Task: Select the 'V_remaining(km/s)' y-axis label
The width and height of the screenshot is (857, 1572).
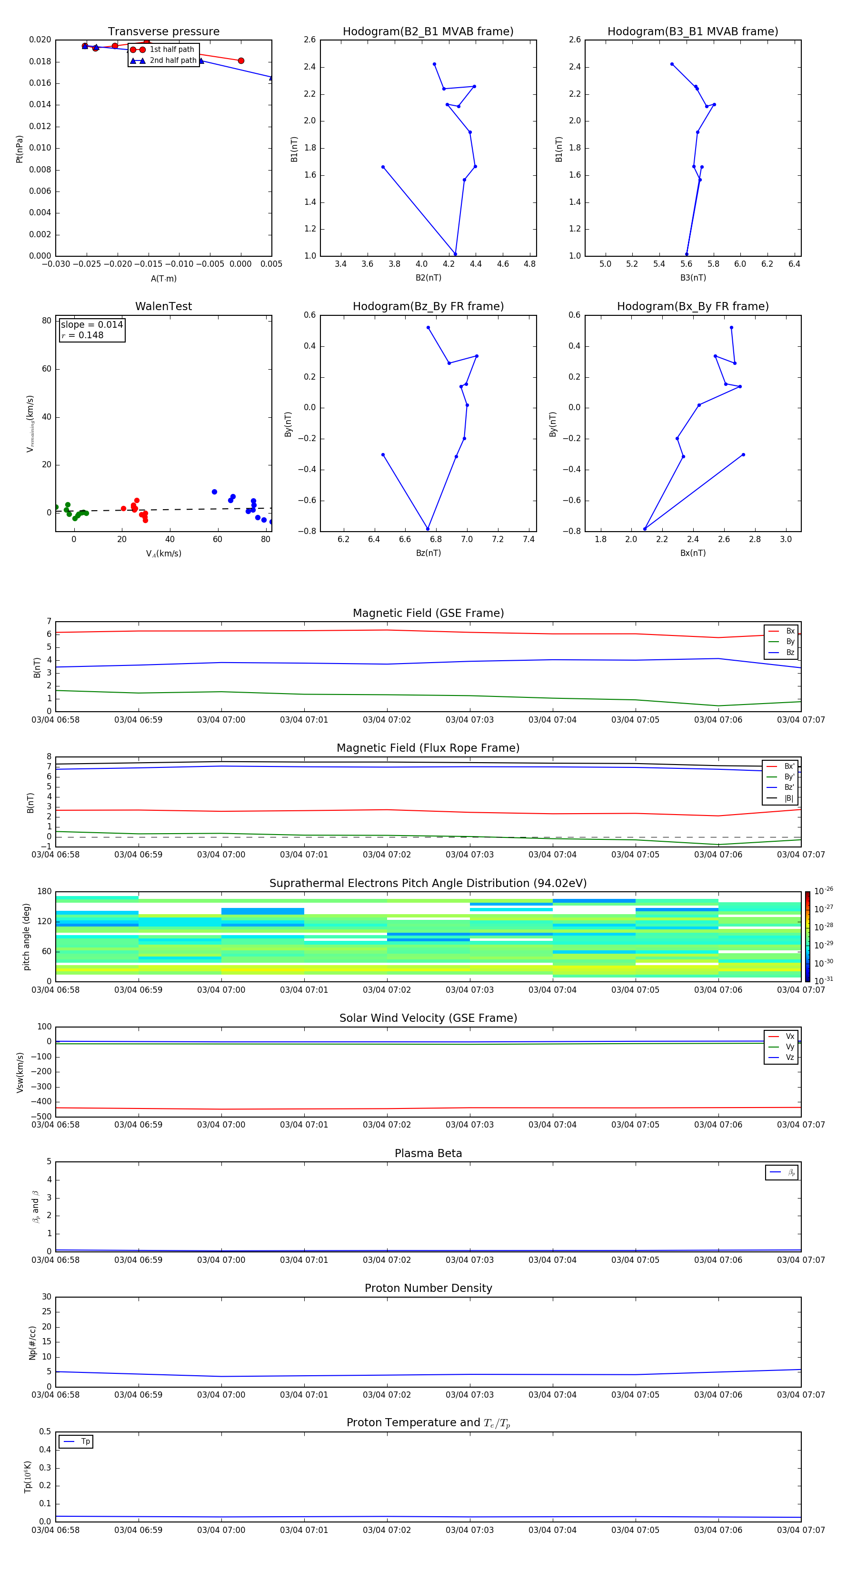Action: pyautogui.click(x=30, y=423)
